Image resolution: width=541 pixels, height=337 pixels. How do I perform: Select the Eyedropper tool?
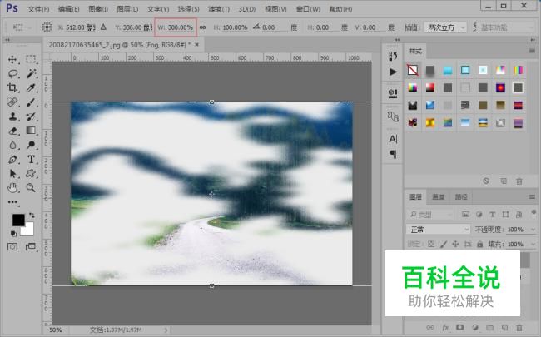(x=31, y=88)
